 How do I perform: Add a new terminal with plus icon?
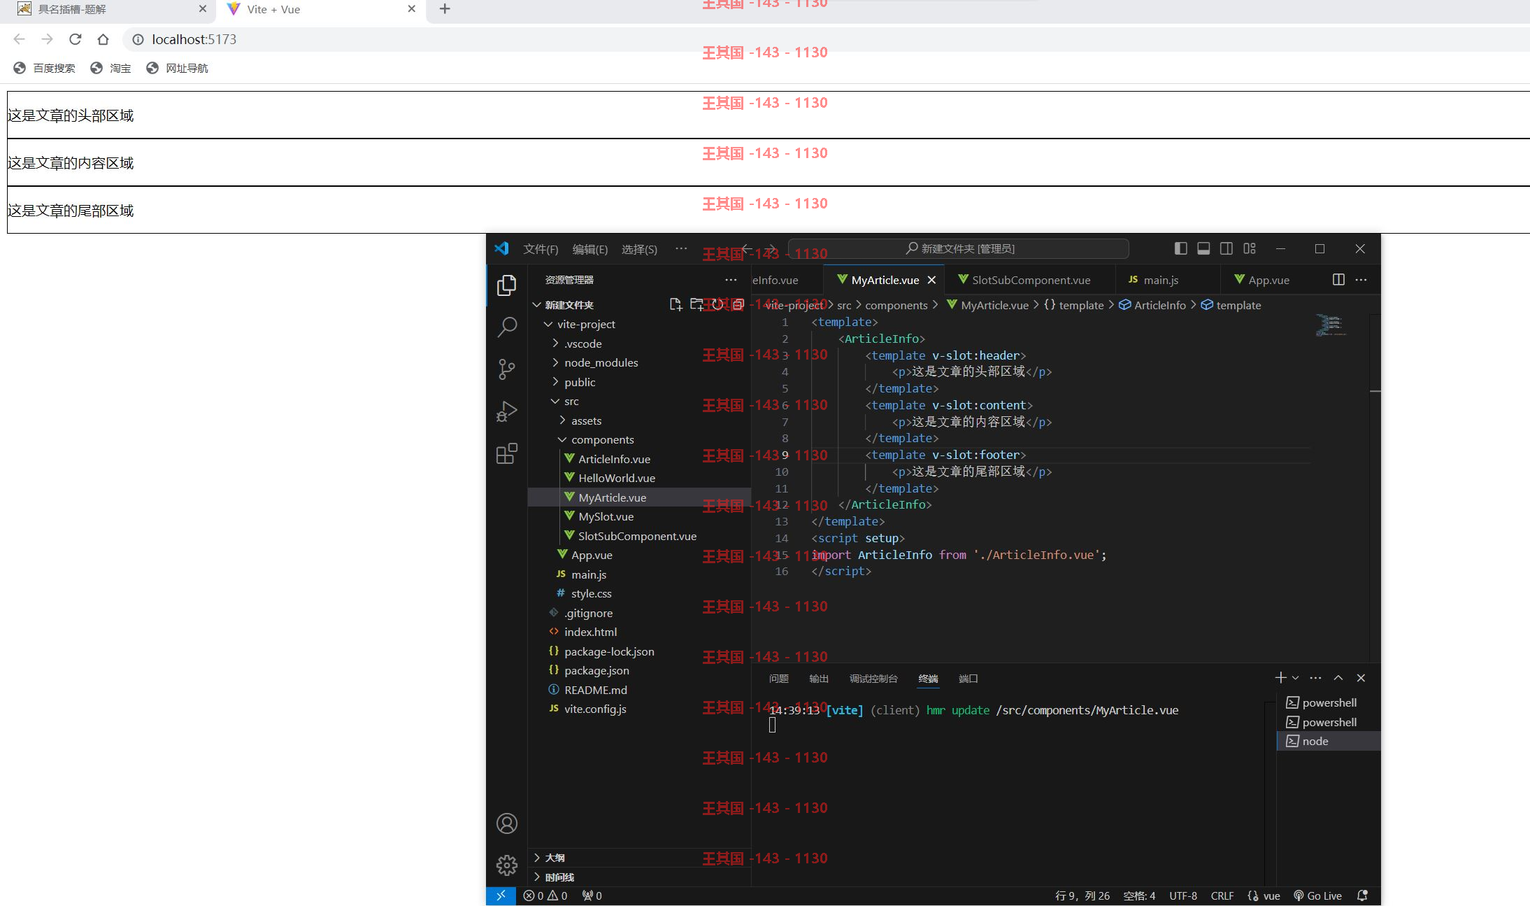point(1280,678)
